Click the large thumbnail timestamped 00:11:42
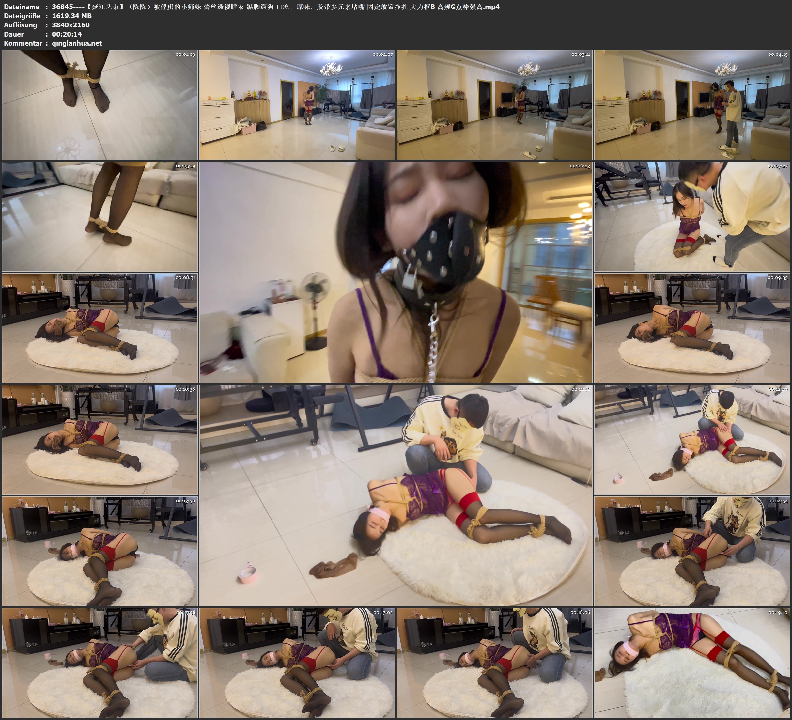The height and width of the screenshot is (720, 792). [396, 495]
